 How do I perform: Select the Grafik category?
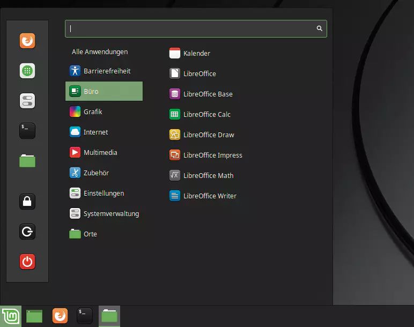pos(93,112)
